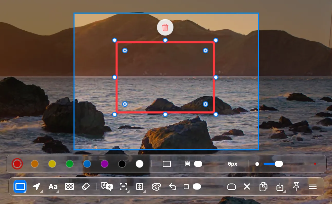
Task: Choose the Aa text tool
Action: pos(53,186)
